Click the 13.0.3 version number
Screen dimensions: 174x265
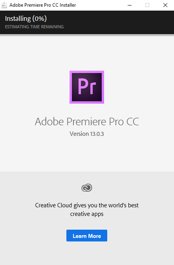tap(97, 134)
